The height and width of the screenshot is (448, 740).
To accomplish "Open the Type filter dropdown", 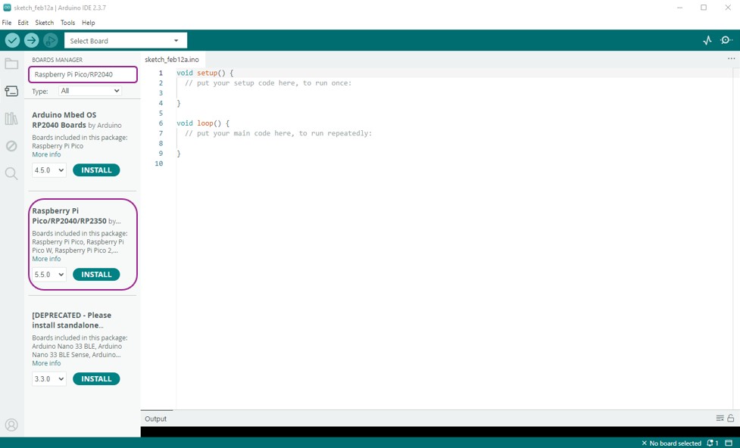I will point(90,91).
